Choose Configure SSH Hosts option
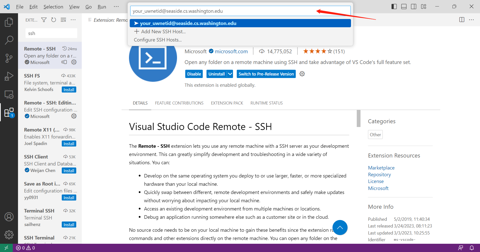480x252 pixels. pyautogui.click(x=240, y=40)
